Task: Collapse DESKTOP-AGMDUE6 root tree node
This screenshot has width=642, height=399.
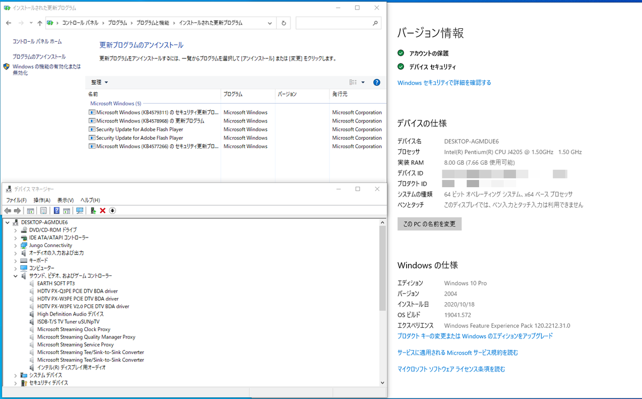Action: tap(7, 222)
